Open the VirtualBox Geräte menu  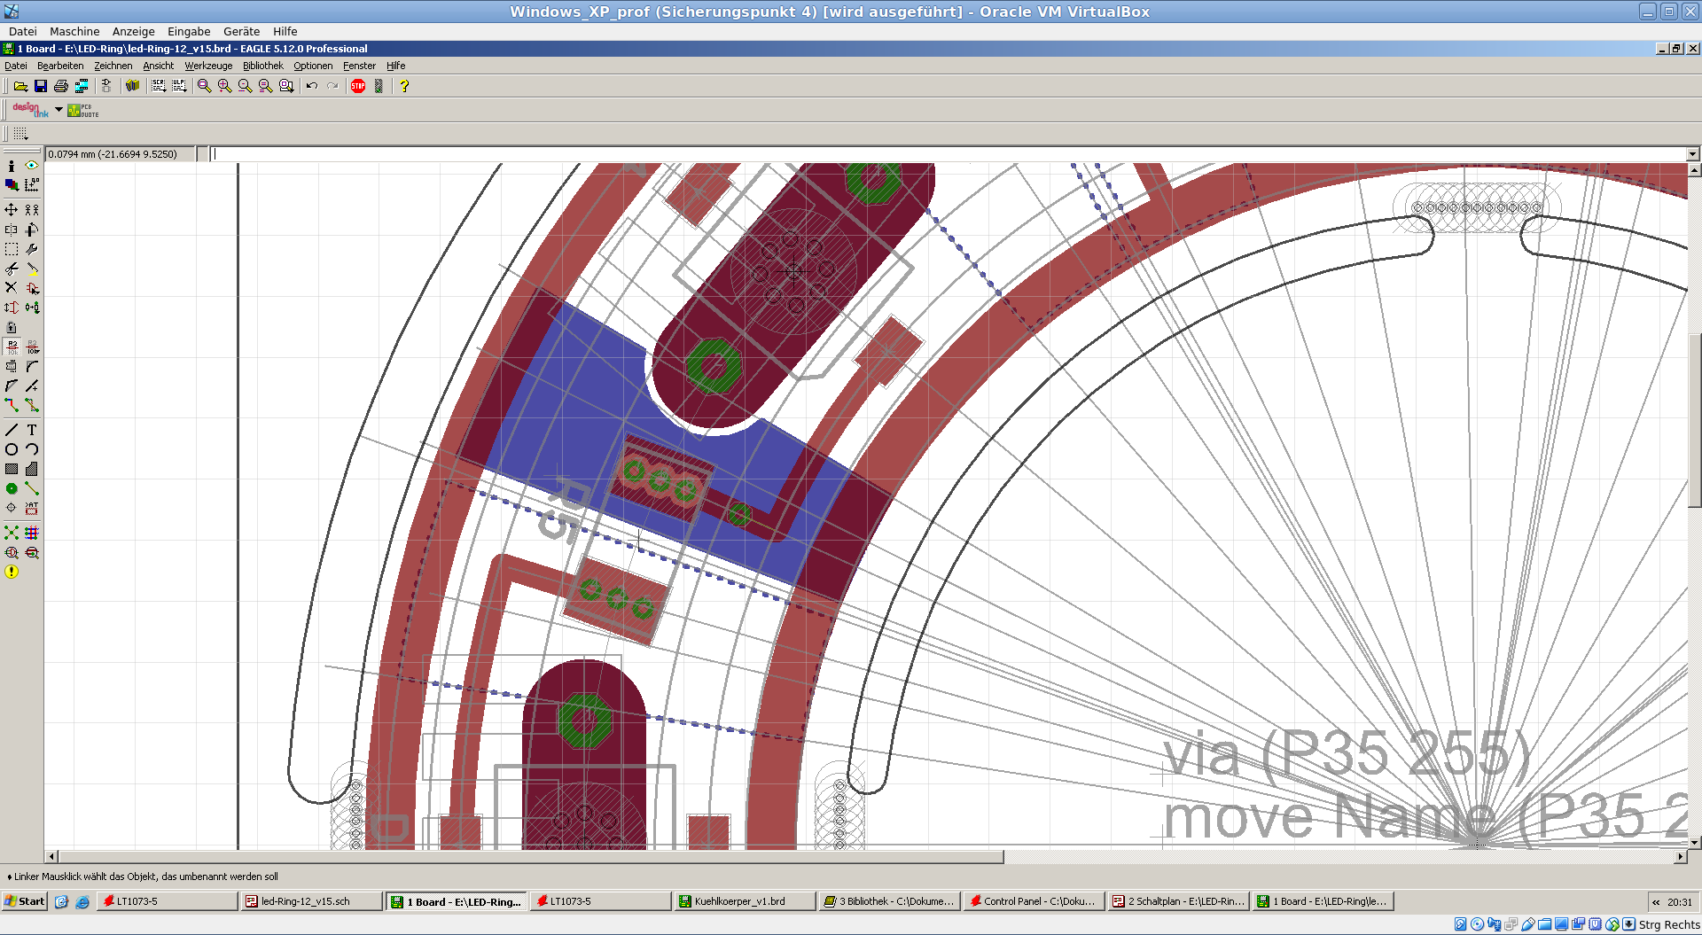(241, 31)
